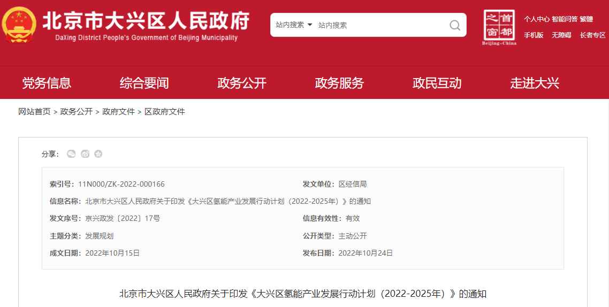This screenshot has width=609, height=307.
Task: Enable 无障碍 accessibility mode
Action: click(561, 35)
